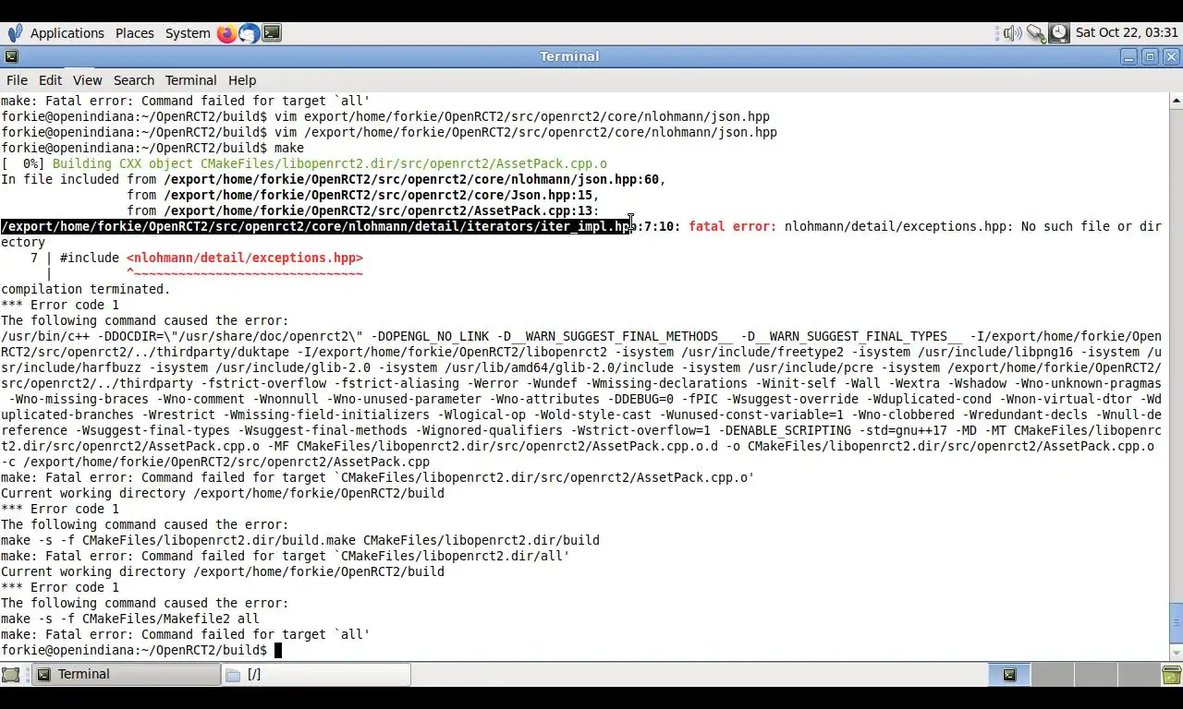
Task: Click the scrollbar down arrow
Action: [1176, 652]
